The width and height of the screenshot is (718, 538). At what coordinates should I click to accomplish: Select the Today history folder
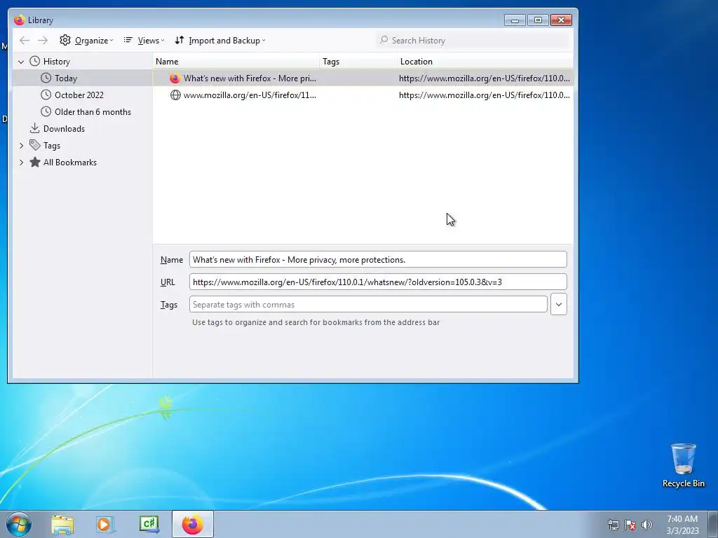point(83,78)
